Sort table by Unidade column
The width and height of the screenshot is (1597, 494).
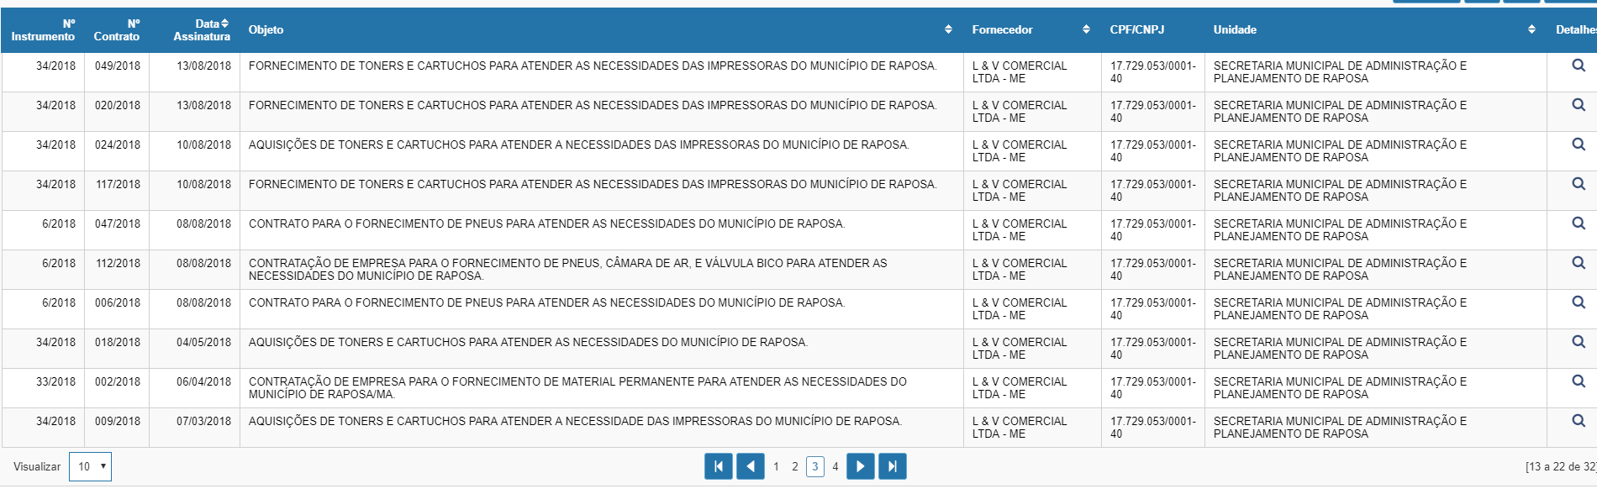tap(1531, 29)
